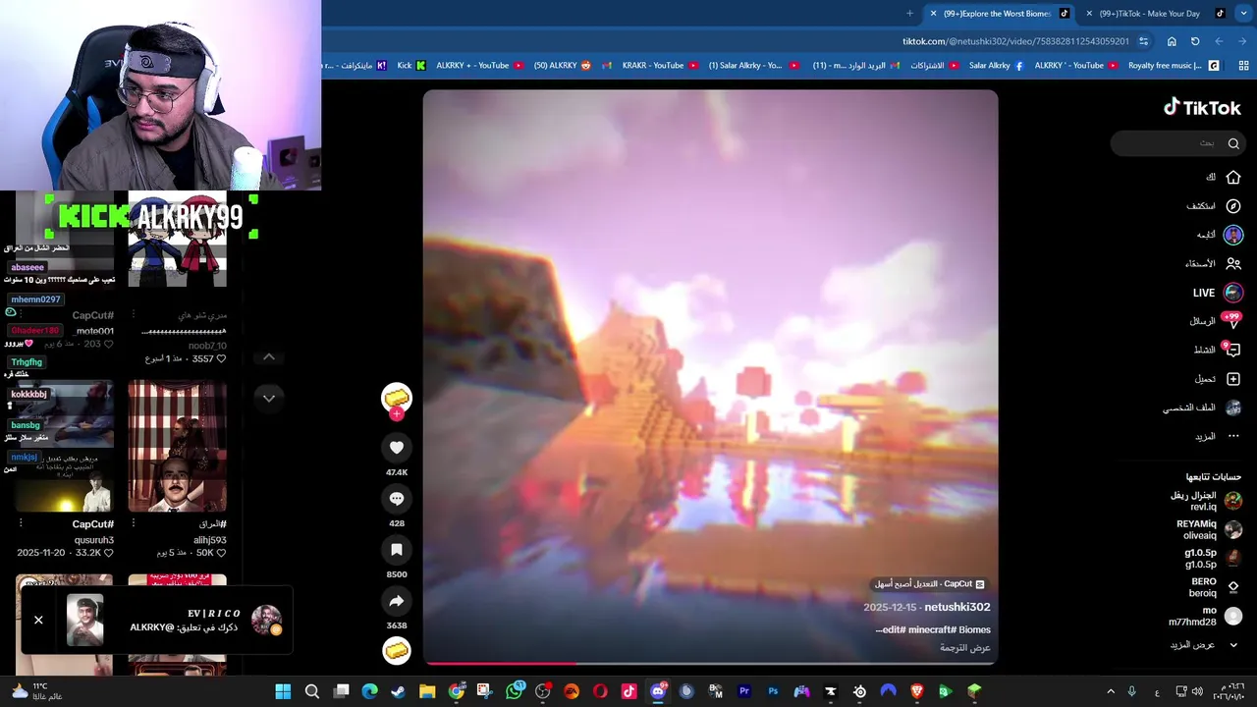Open the alihj593 video thumbnail
Viewport: 1257px width, 707px height.
tap(177, 447)
